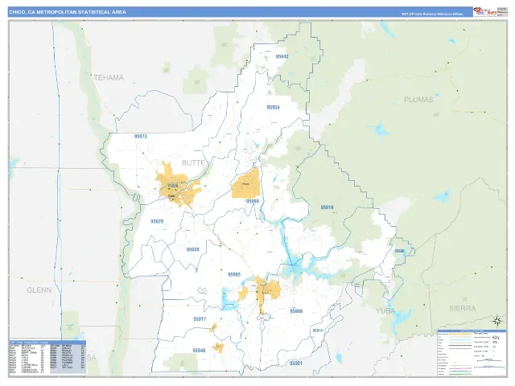Screen dimensions: 515x386
Task: Click the YUBA county label
Action: (385, 311)
